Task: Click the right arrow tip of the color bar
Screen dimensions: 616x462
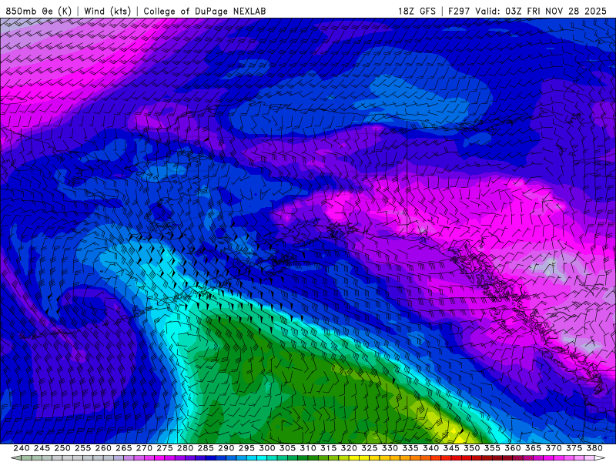Action: click(601, 458)
